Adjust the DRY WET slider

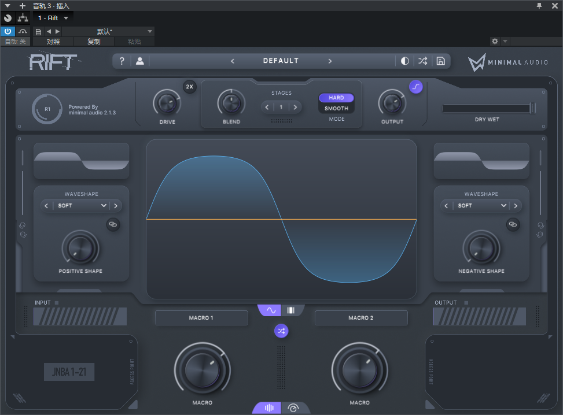489,108
